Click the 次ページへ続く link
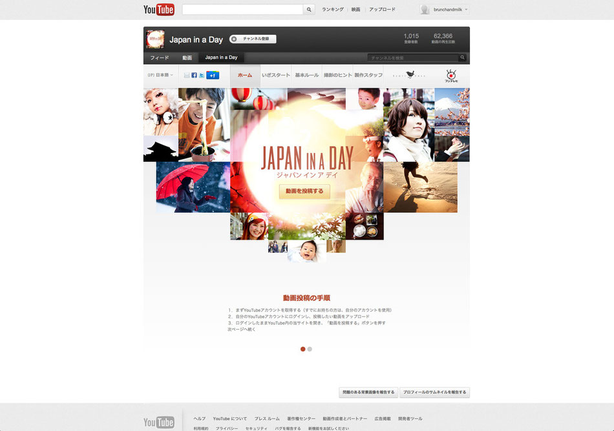This screenshot has height=431, width=614. (242, 330)
